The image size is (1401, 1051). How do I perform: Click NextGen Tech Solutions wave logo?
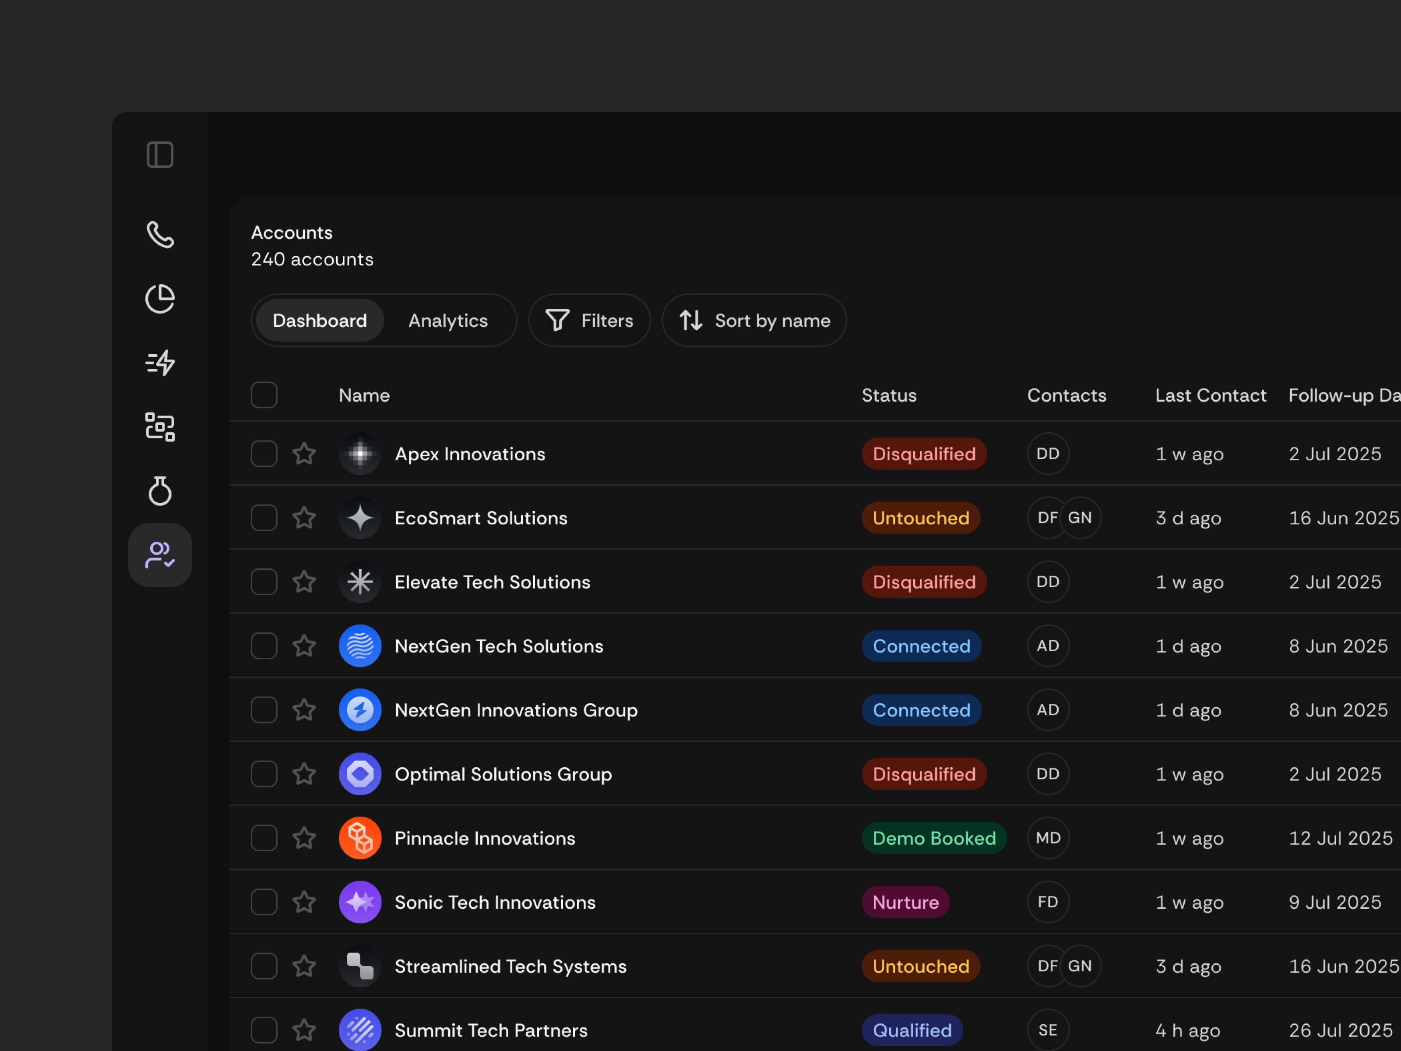coord(360,645)
